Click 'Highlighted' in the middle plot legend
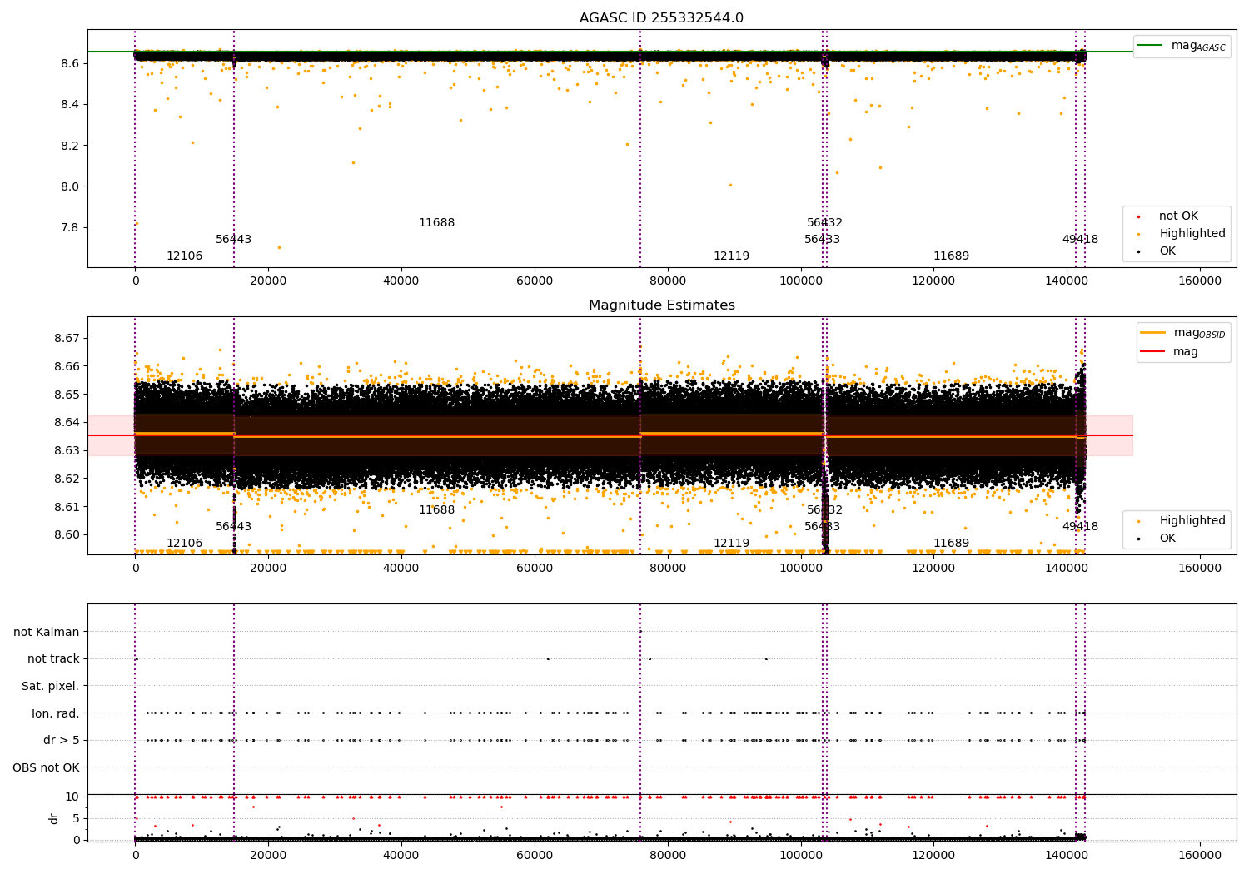Screen dimensions: 1249x874 pyautogui.click(x=1192, y=521)
